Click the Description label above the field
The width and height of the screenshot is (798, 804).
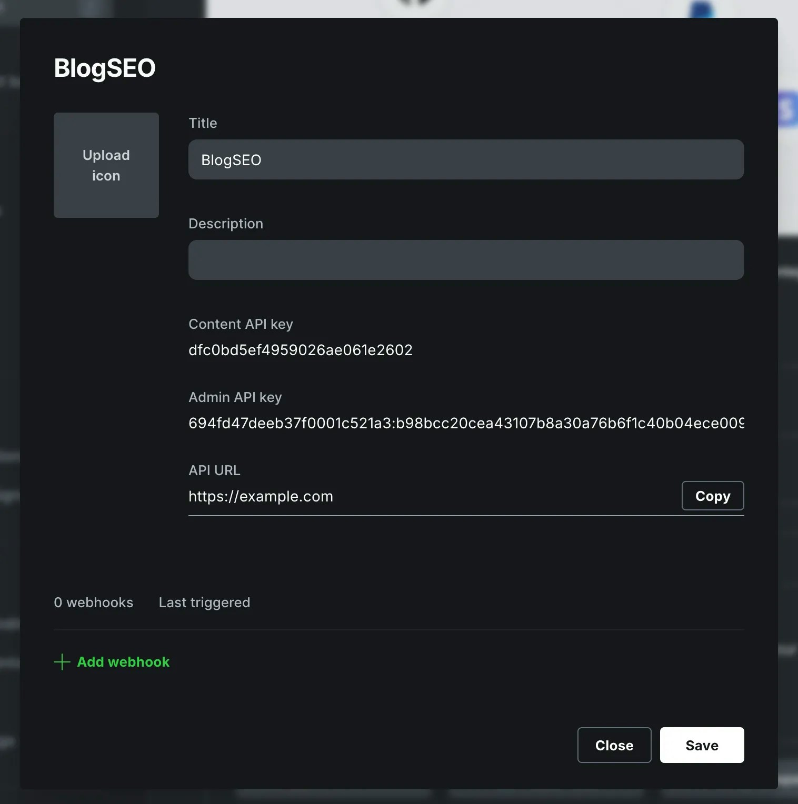pos(225,223)
